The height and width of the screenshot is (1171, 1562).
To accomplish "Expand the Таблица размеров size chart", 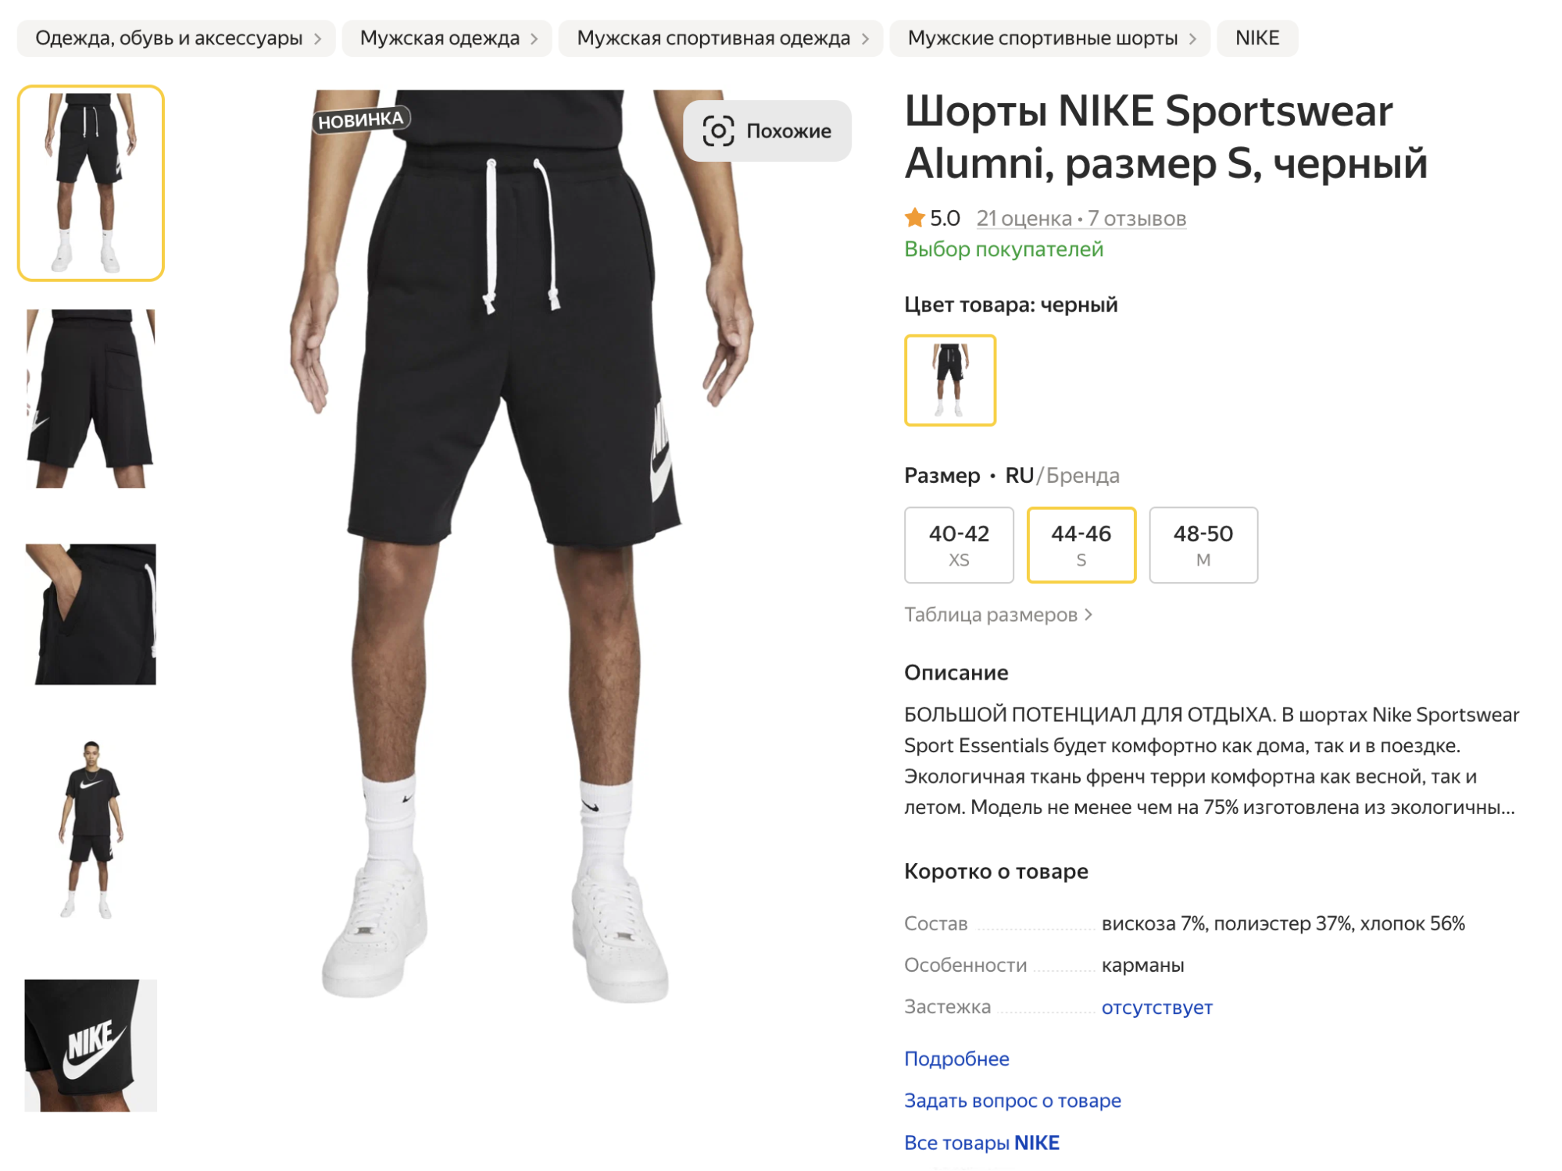I will [x=998, y=615].
